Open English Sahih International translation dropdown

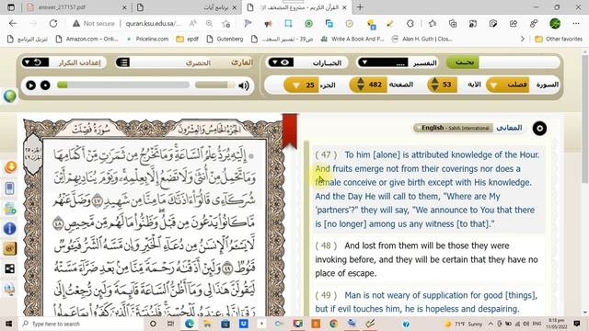453,128
